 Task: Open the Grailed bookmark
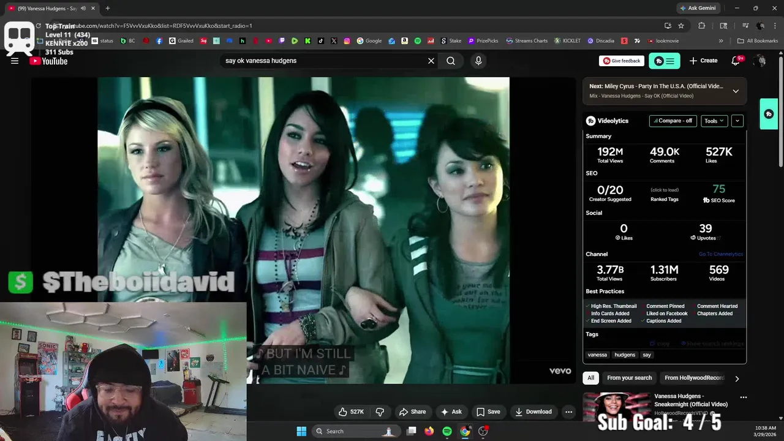point(181,41)
